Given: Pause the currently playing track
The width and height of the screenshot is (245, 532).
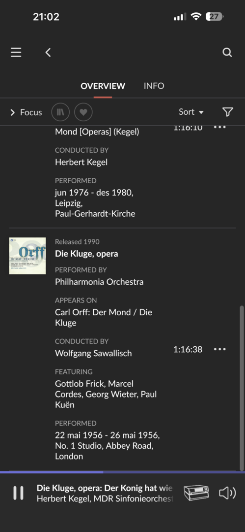Looking at the screenshot, I should 18,493.
